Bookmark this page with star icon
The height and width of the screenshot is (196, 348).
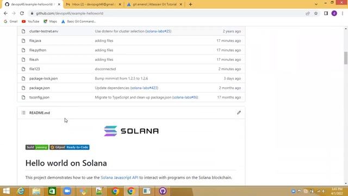316,13
